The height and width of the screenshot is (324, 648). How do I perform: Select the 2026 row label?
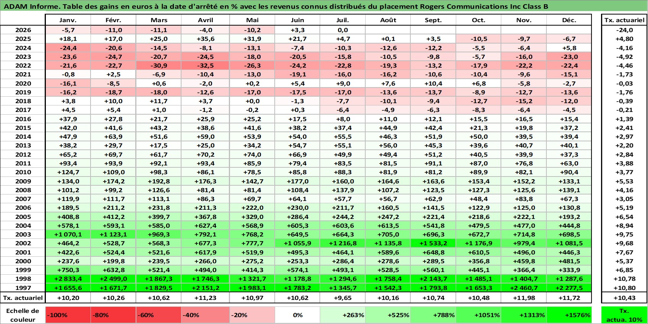coord(23,30)
